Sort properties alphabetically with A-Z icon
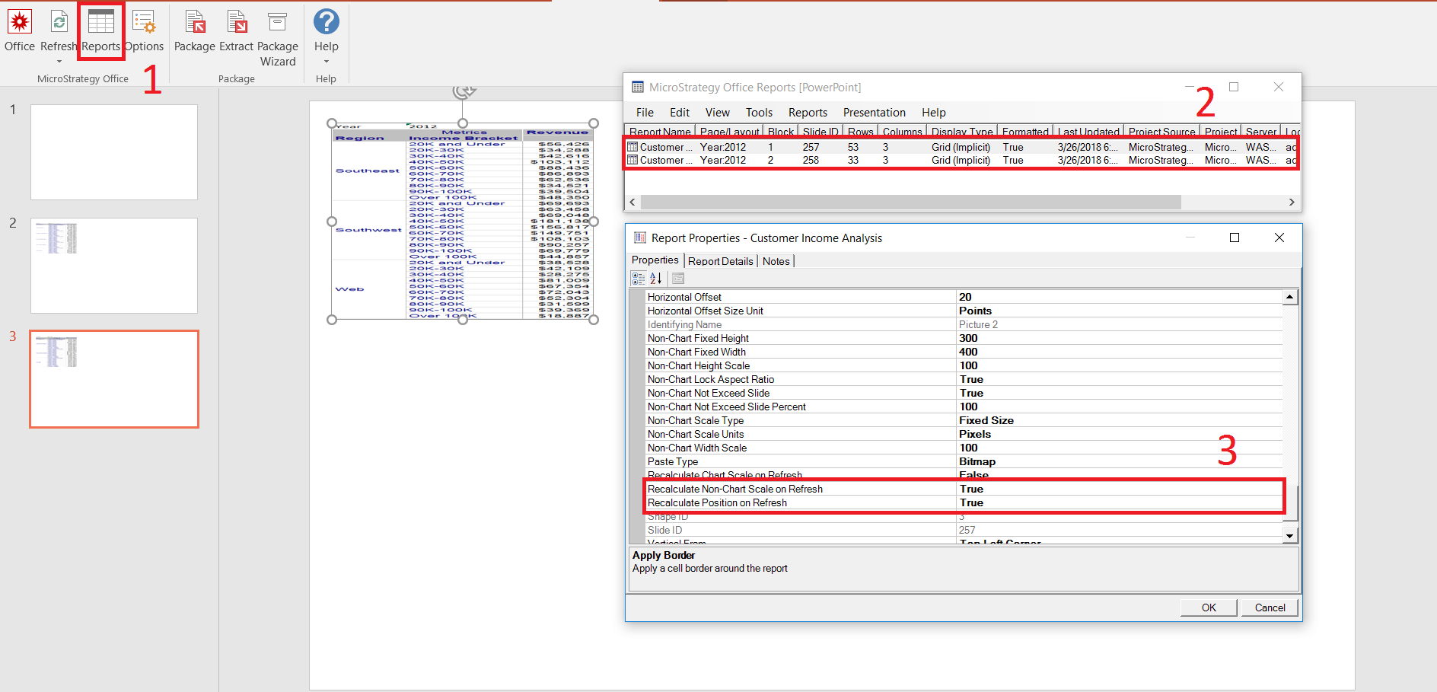The image size is (1437, 692). (x=656, y=279)
